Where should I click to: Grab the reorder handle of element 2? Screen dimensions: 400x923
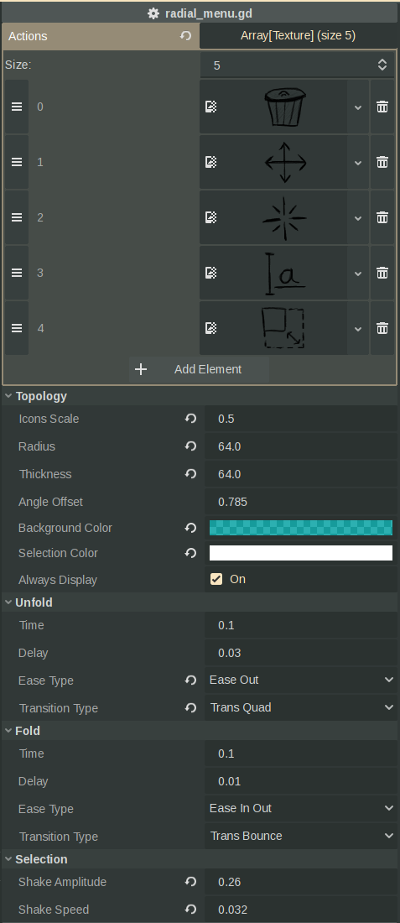click(17, 217)
